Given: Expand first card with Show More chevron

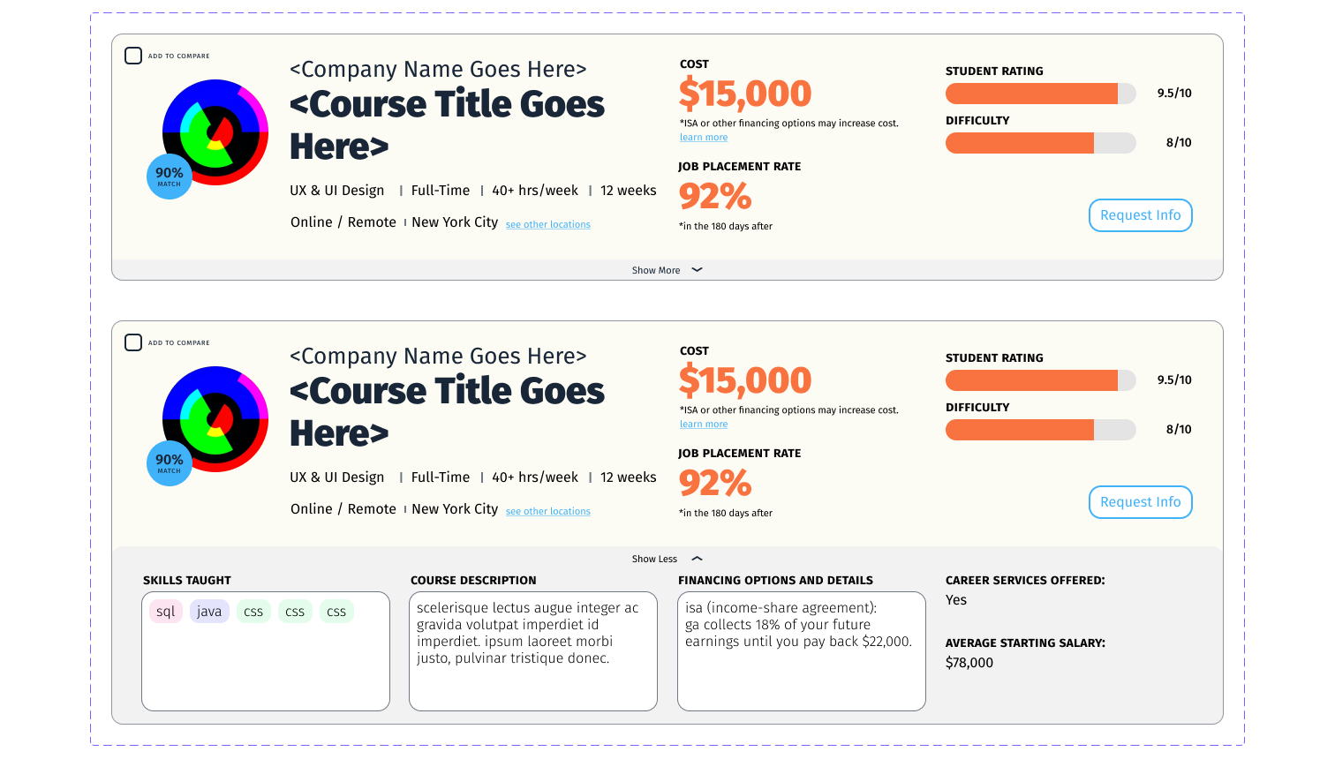Looking at the screenshot, I should pos(697,270).
